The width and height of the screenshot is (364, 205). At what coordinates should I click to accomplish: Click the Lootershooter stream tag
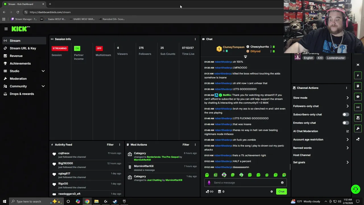pyautogui.click(x=336, y=58)
